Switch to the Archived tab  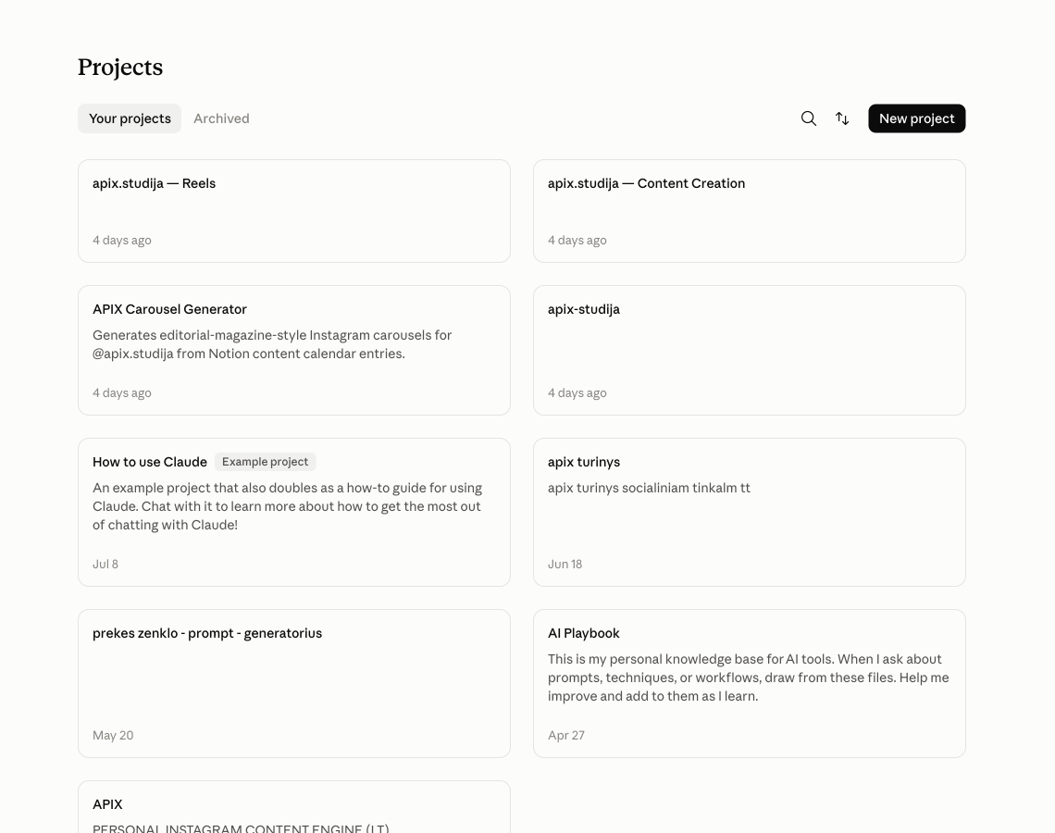pyautogui.click(x=221, y=118)
